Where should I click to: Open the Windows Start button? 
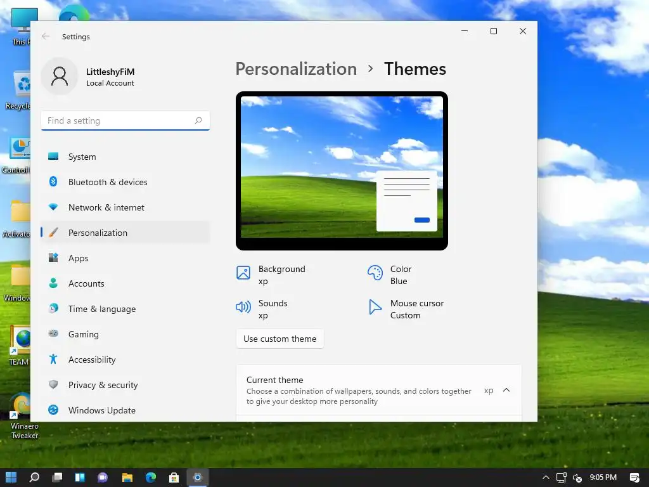11,477
